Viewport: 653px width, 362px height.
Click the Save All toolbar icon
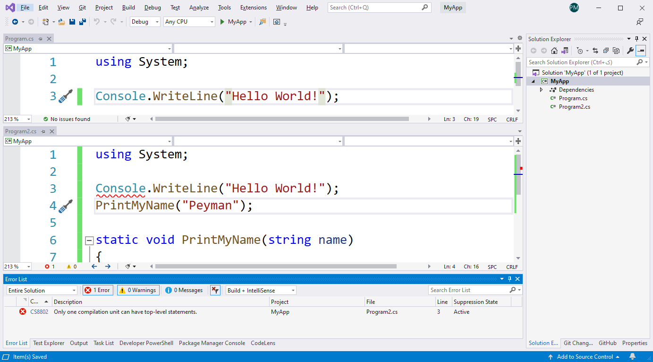(x=82, y=22)
